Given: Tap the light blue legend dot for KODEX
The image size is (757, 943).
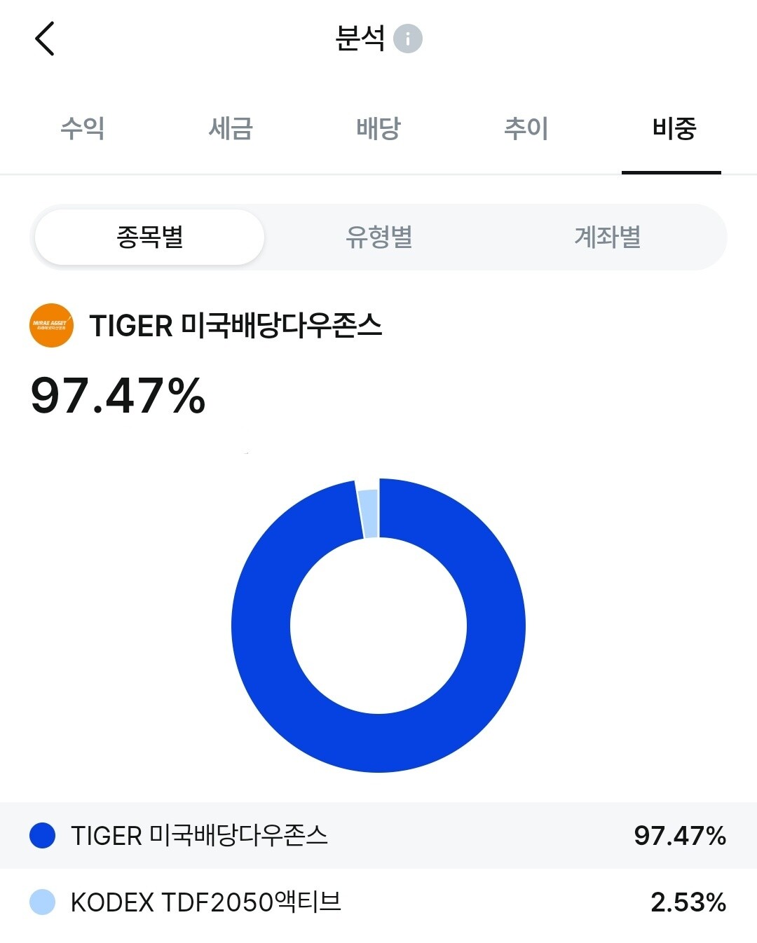Looking at the screenshot, I should pyautogui.click(x=42, y=902).
